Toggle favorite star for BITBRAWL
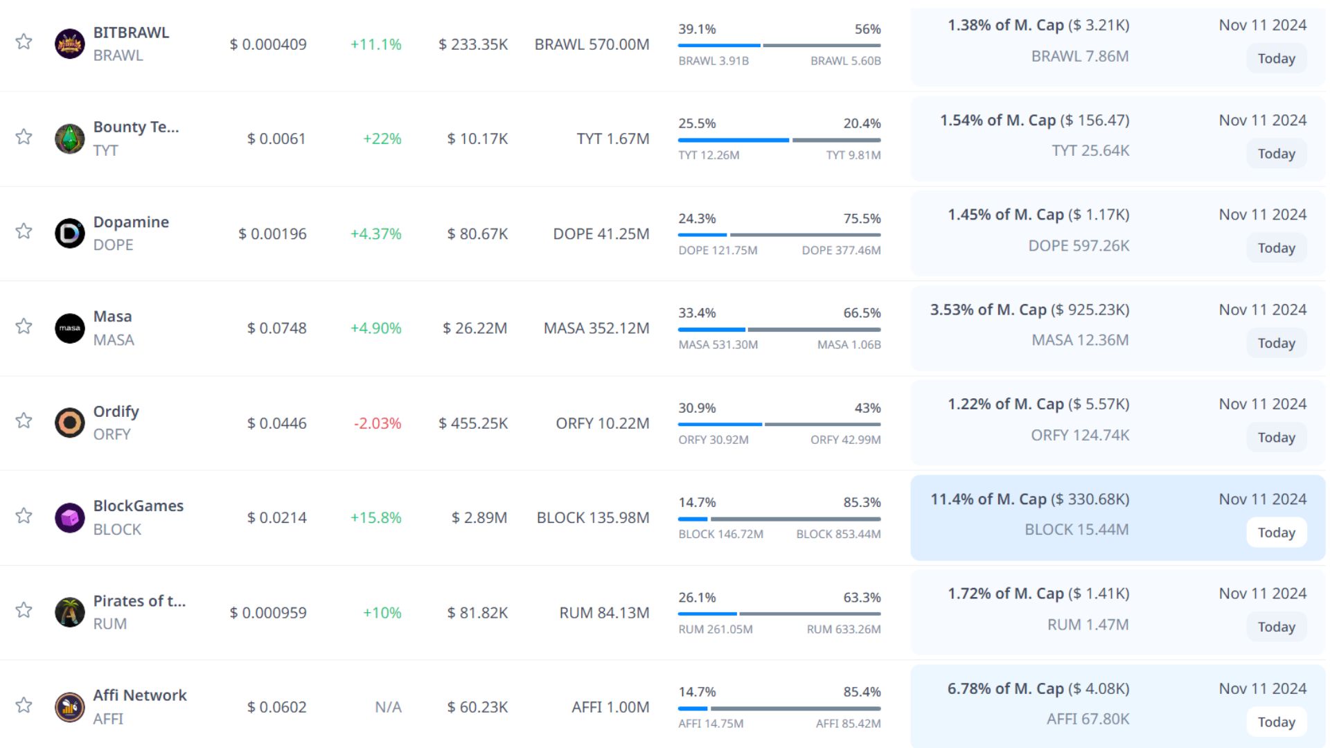This screenshot has height=748, width=1330. click(x=24, y=42)
